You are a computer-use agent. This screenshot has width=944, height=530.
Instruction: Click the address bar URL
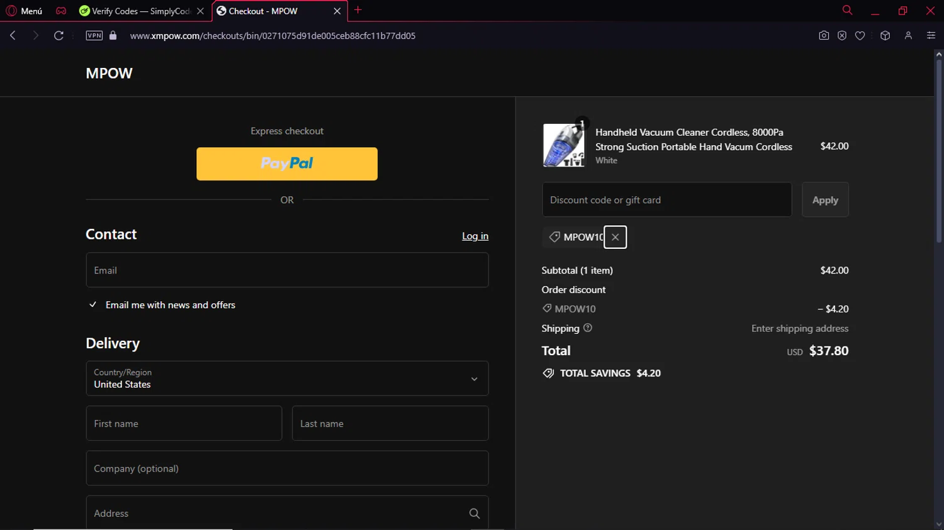[x=273, y=36]
